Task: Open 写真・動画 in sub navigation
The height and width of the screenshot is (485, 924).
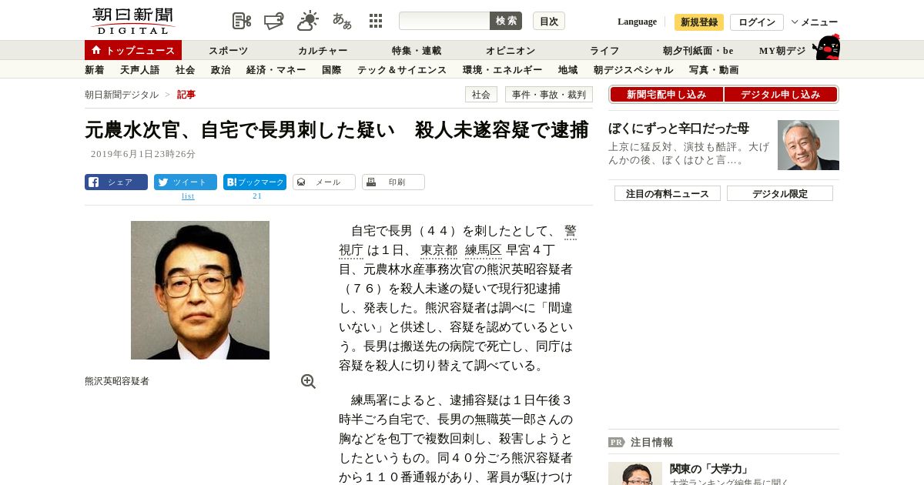Action: 714,70
